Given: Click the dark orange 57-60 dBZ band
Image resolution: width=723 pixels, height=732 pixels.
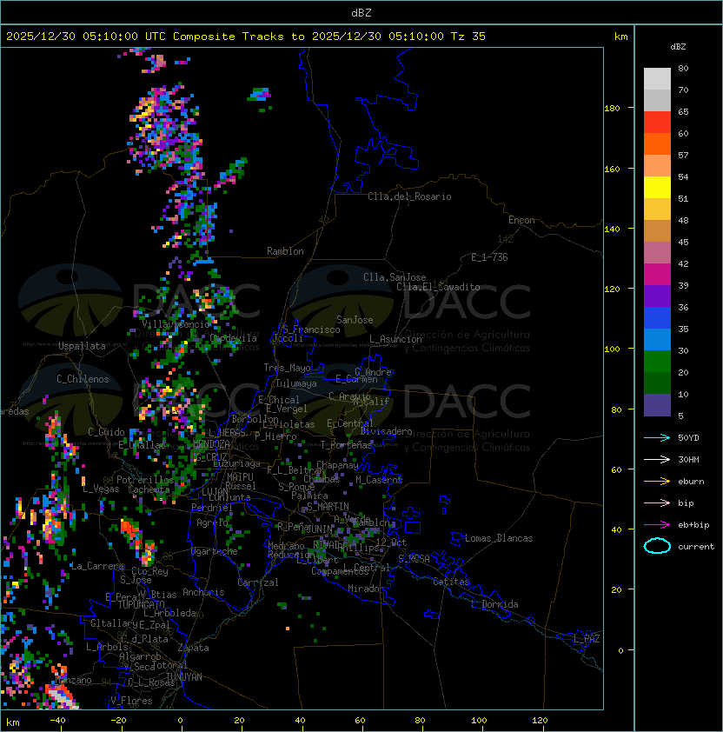Looking at the screenshot, I should (657, 143).
